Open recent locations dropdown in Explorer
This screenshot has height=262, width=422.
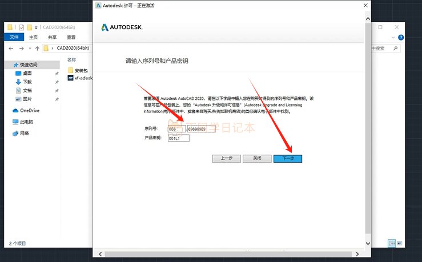point(30,49)
